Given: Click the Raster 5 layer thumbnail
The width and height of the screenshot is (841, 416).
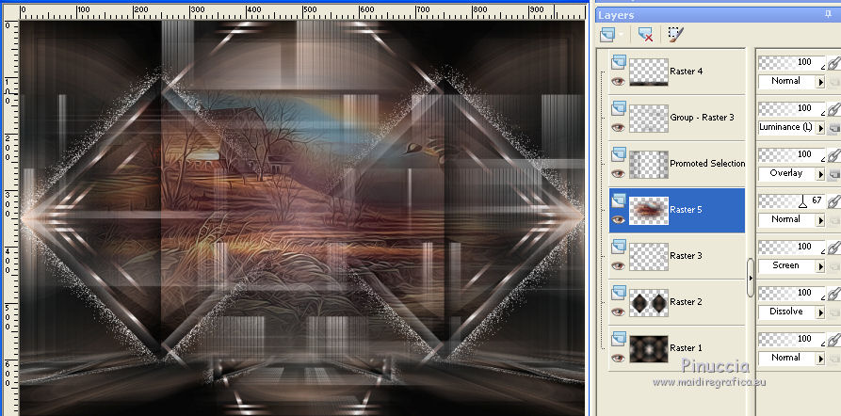Looking at the screenshot, I should 649,211.
